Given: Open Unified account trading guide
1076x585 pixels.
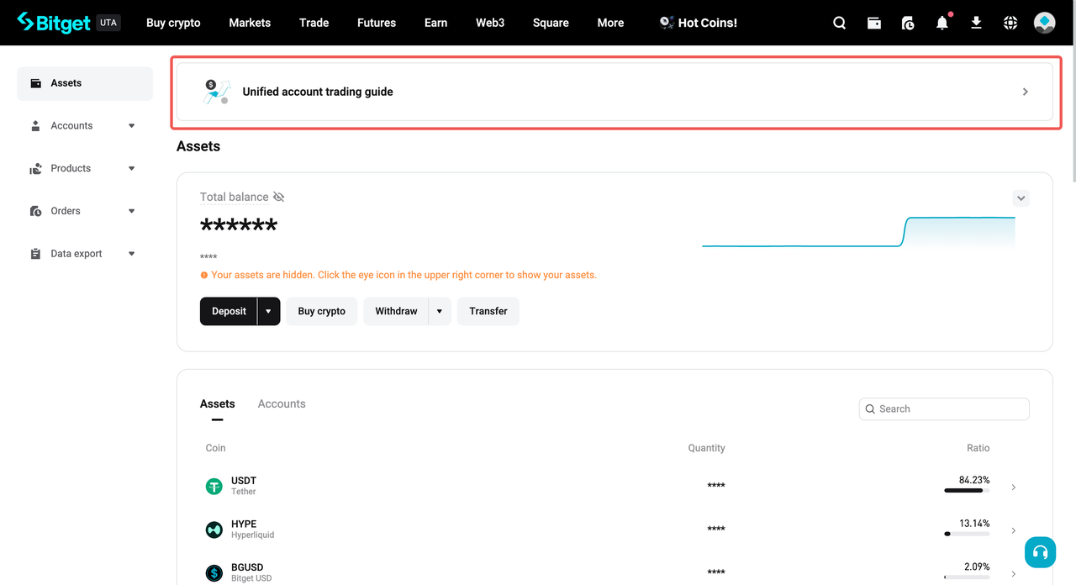Looking at the screenshot, I should [614, 92].
